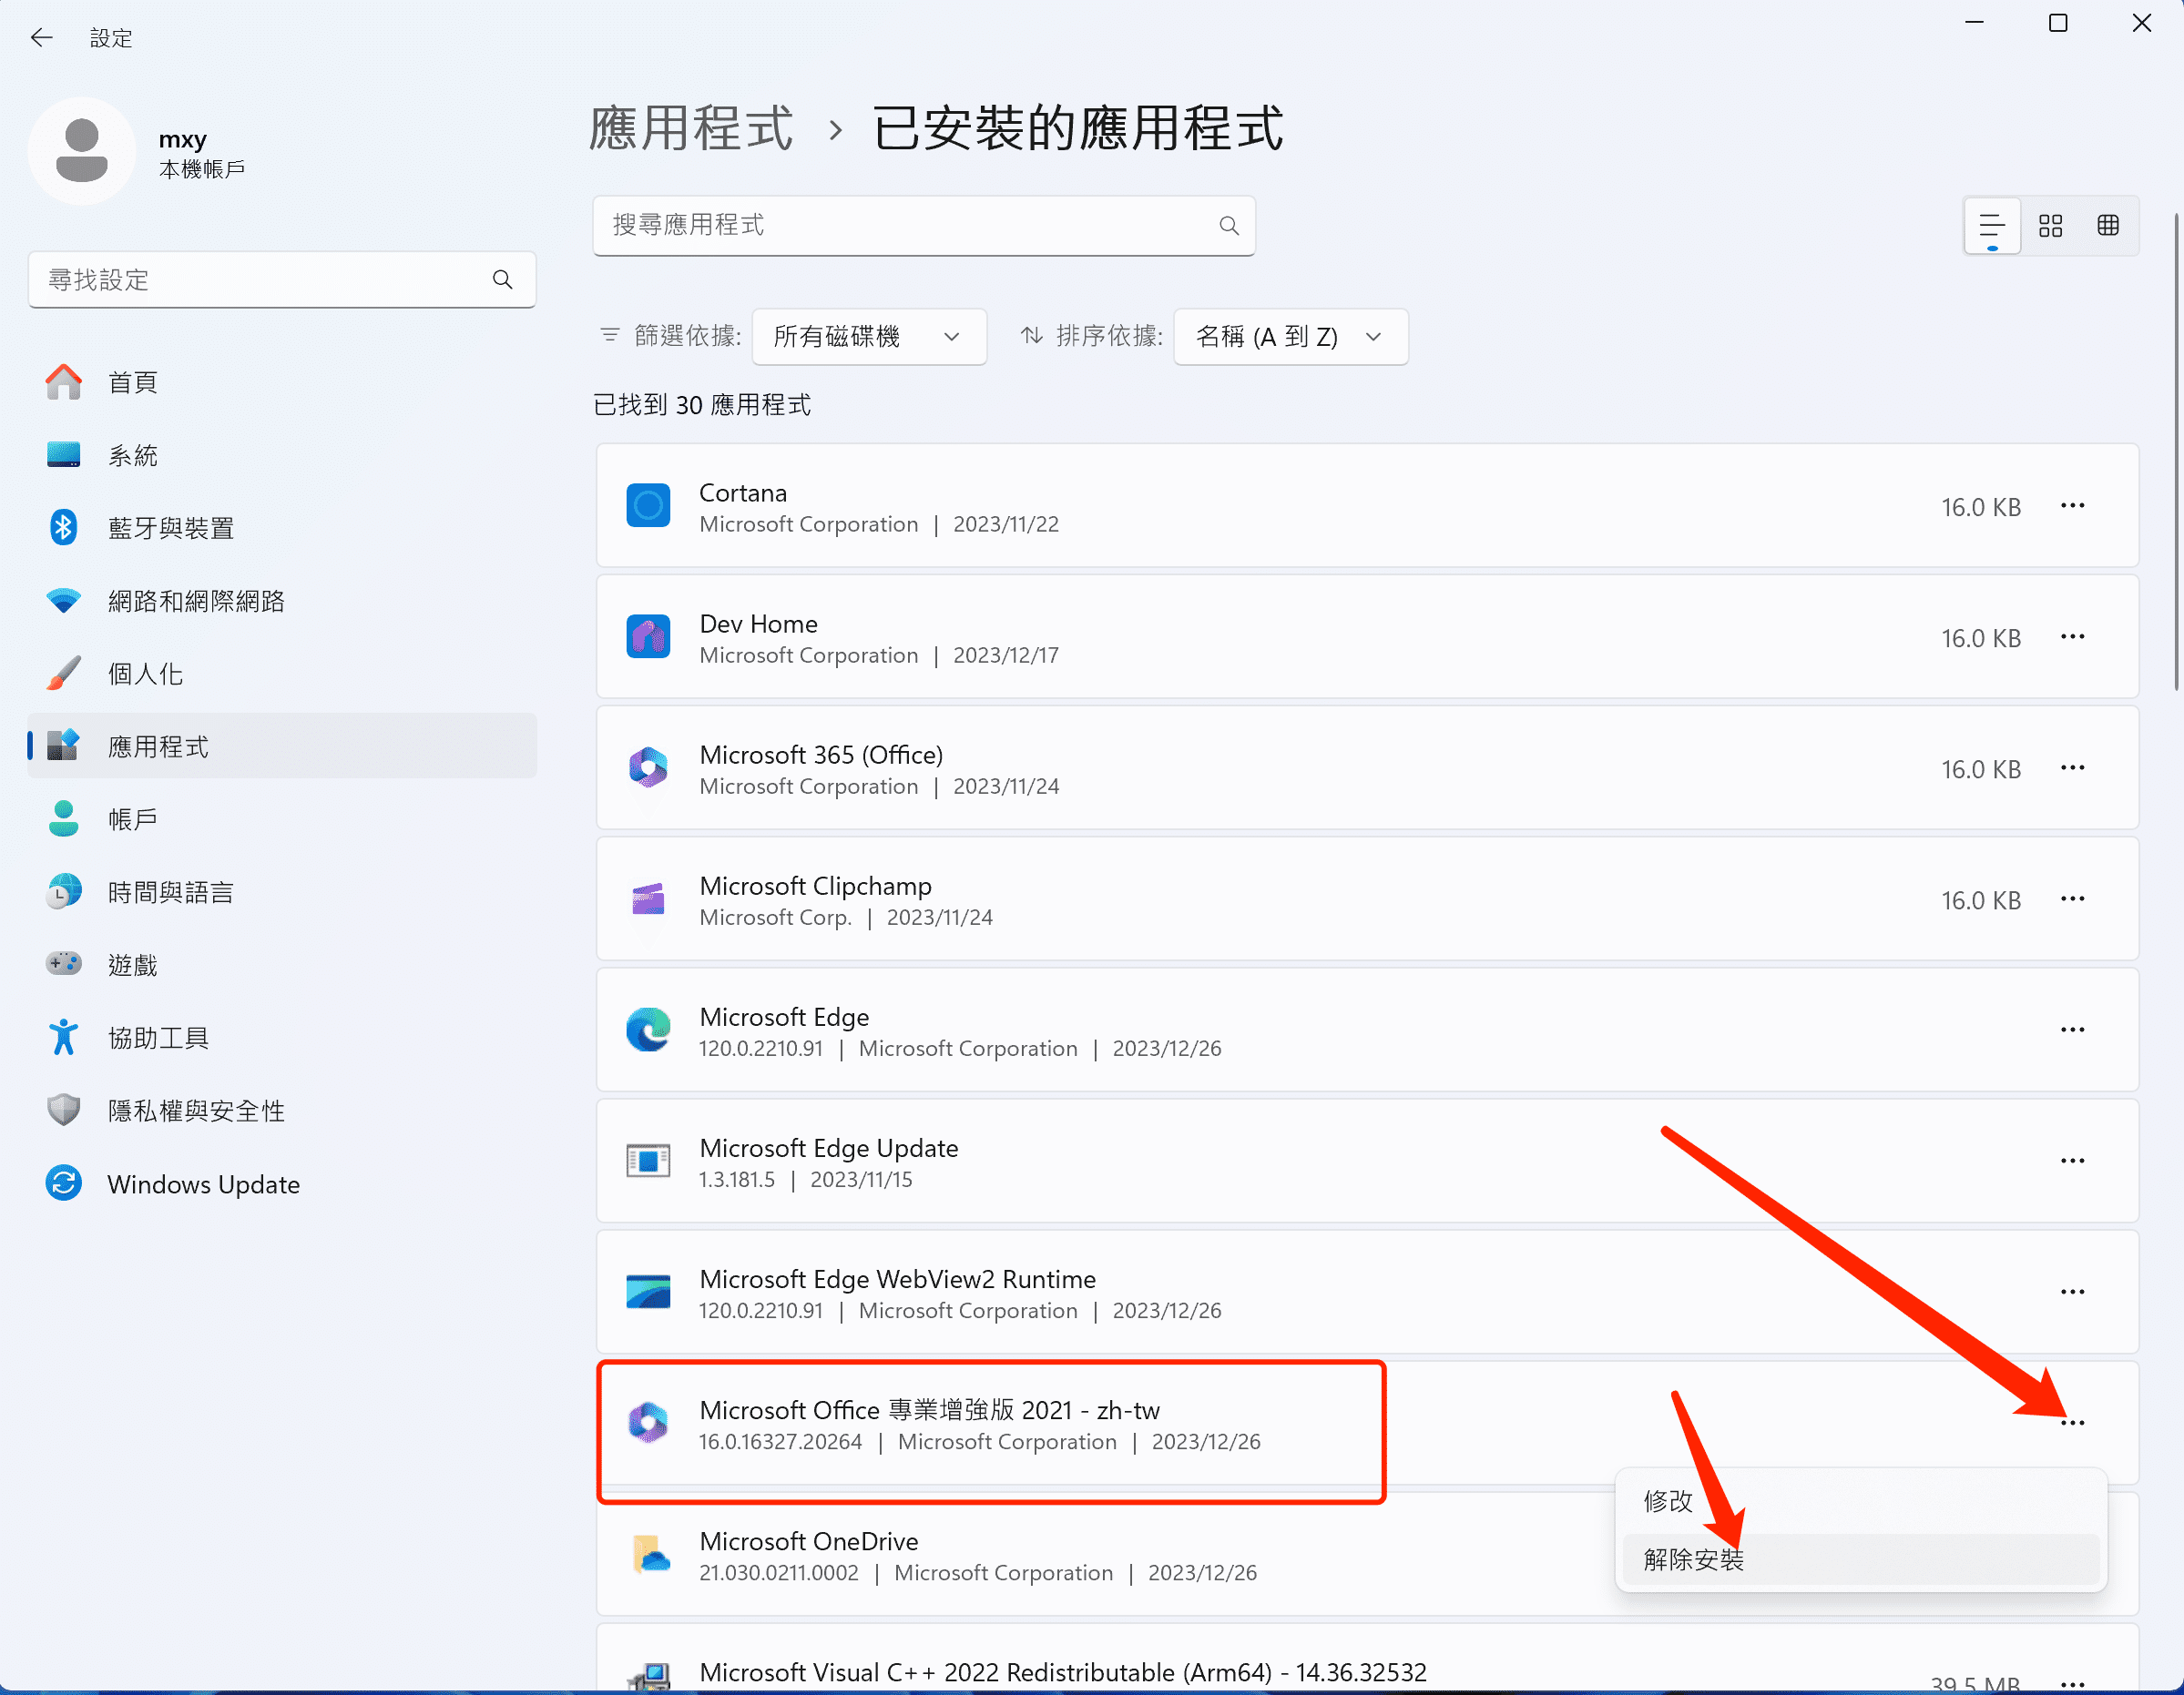Open more options for Cortana
Screen dimensions: 2184x1695
(x=2072, y=507)
